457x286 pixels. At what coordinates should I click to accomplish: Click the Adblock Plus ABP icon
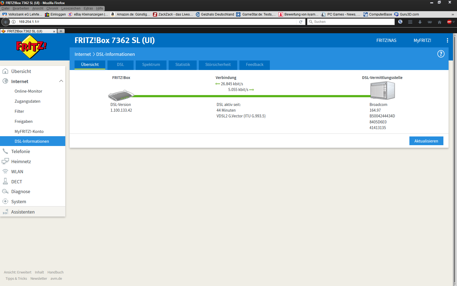pyautogui.click(x=449, y=22)
